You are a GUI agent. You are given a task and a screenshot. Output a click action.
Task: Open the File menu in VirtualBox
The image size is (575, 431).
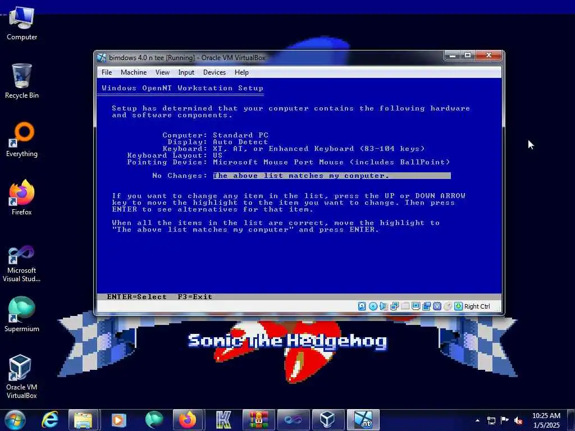[x=107, y=72]
